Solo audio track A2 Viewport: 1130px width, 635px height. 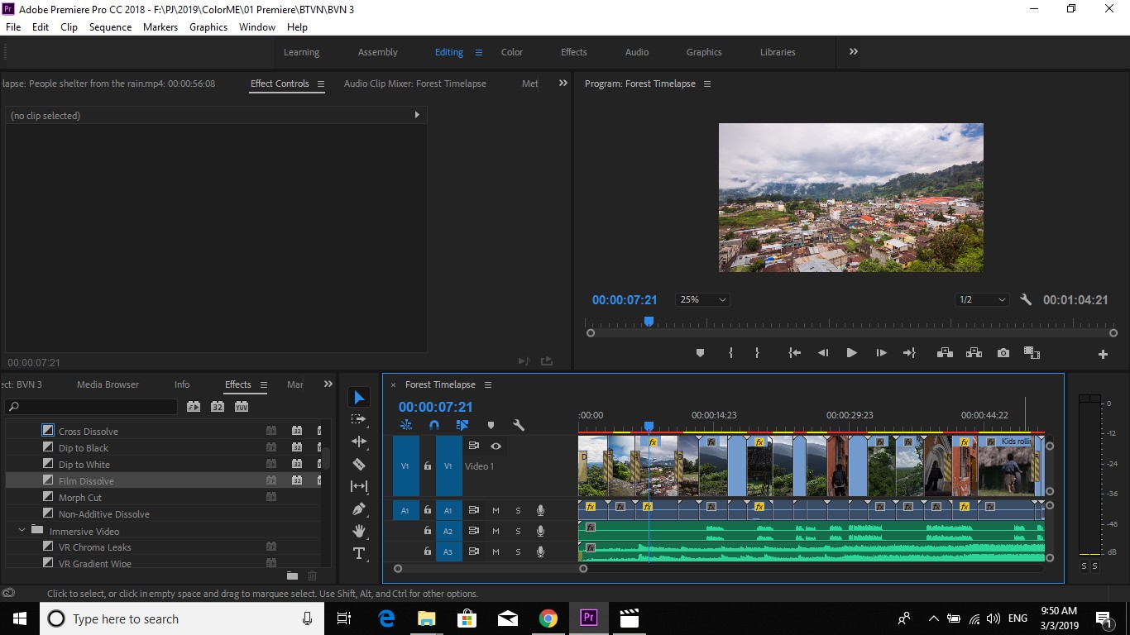(518, 532)
